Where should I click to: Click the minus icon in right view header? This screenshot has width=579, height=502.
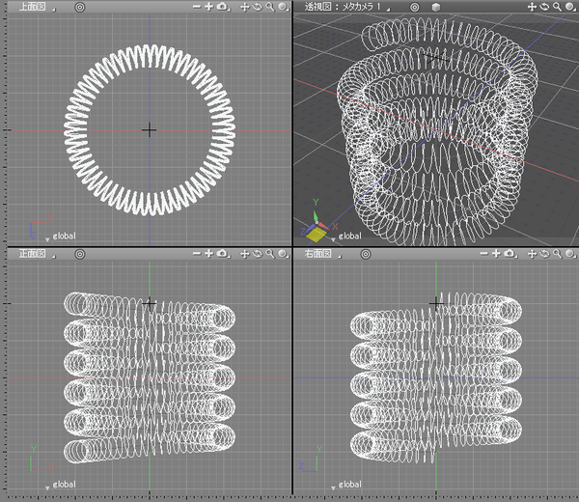click(x=484, y=253)
